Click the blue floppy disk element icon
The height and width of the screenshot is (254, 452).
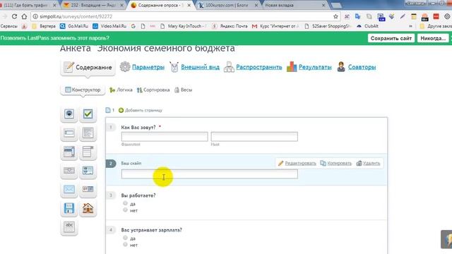coord(69,208)
